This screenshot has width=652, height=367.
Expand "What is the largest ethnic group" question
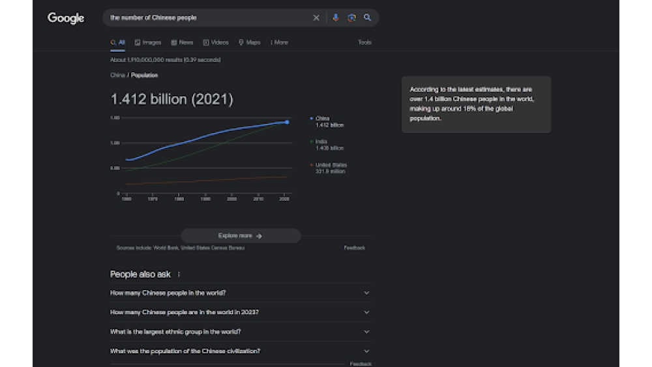240,332
